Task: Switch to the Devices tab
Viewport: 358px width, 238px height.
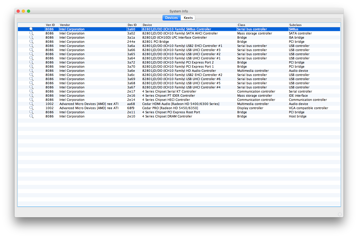Action: point(171,18)
